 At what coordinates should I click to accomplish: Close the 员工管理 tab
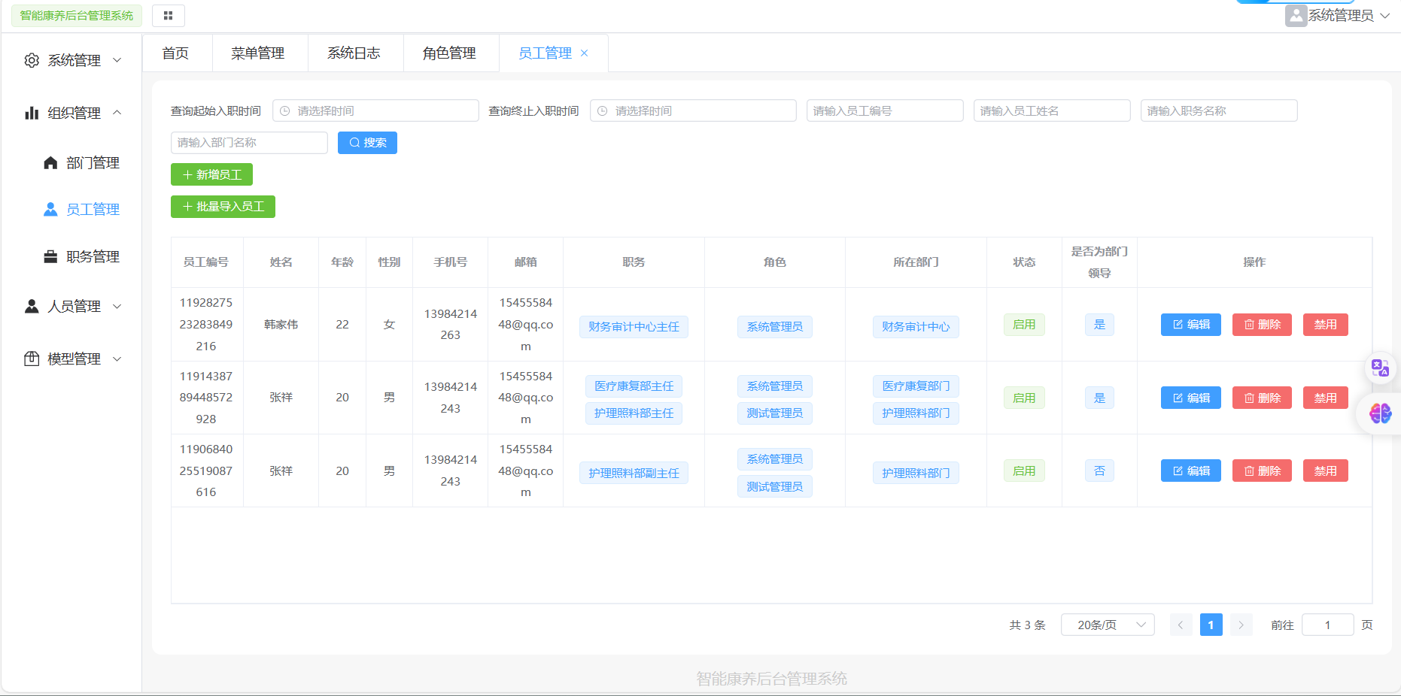[x=585, y=53]
